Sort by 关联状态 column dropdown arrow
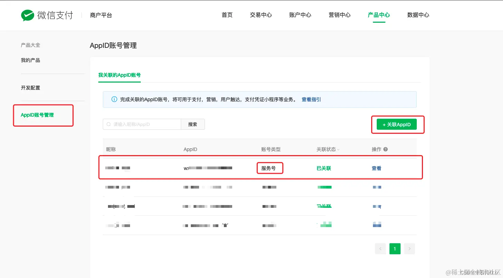 coord(338,150)
